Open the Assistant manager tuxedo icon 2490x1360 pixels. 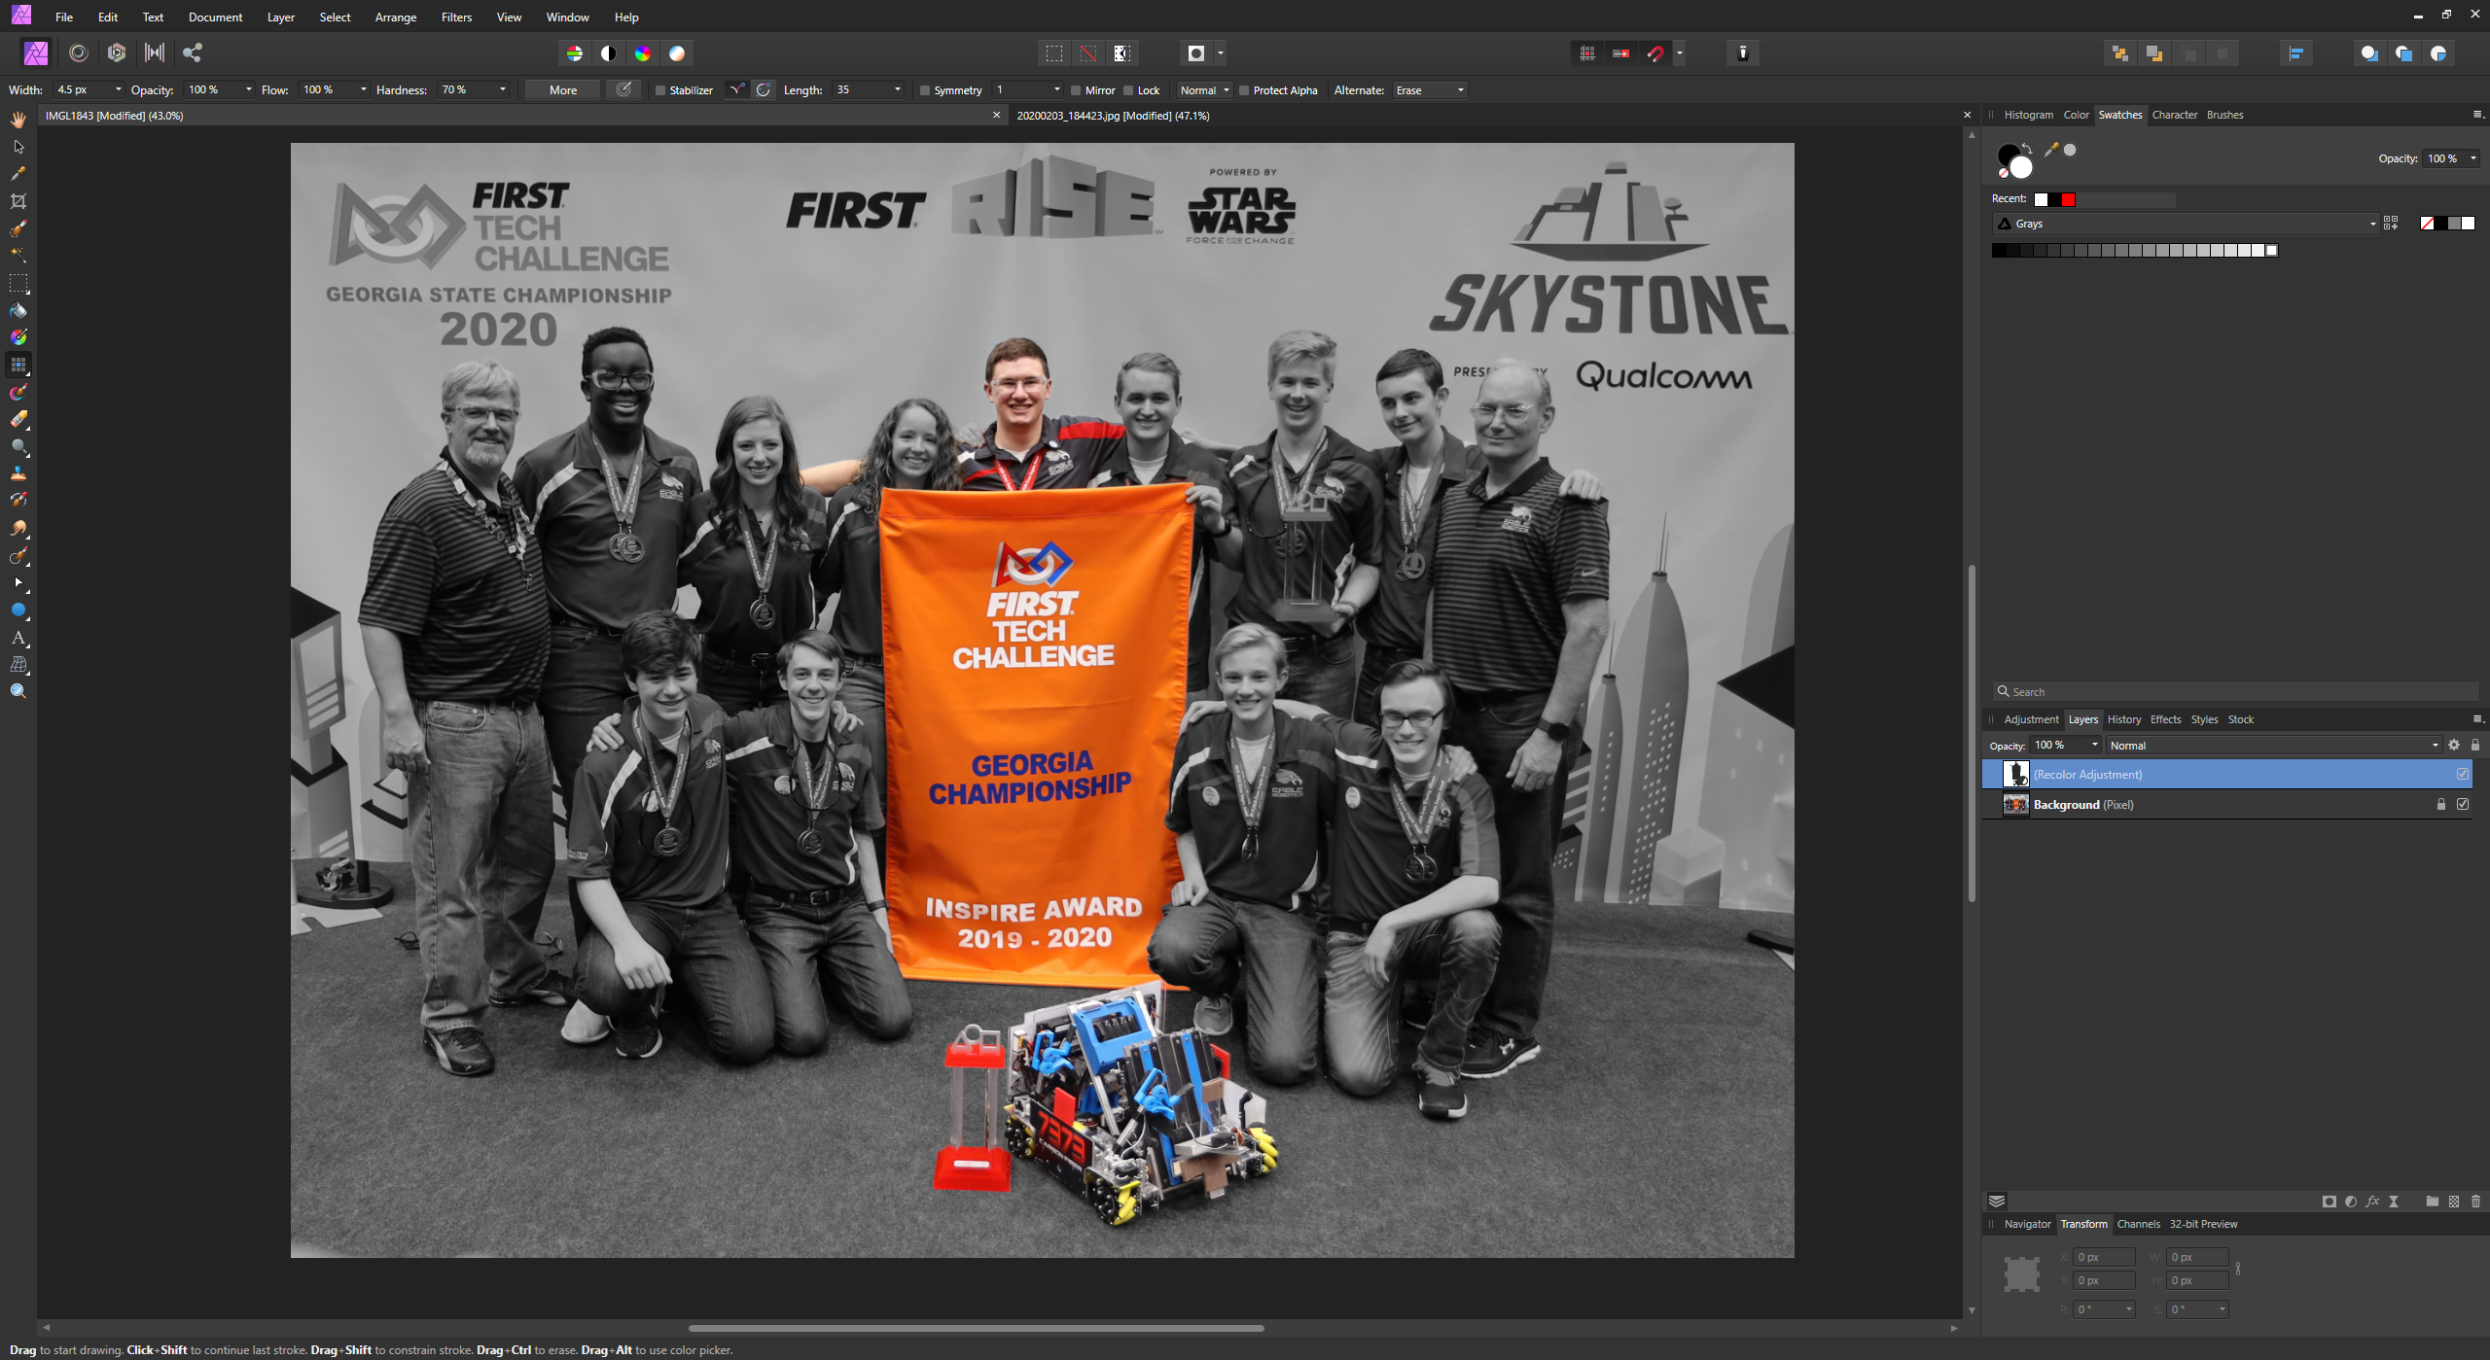coord(1743,53)
